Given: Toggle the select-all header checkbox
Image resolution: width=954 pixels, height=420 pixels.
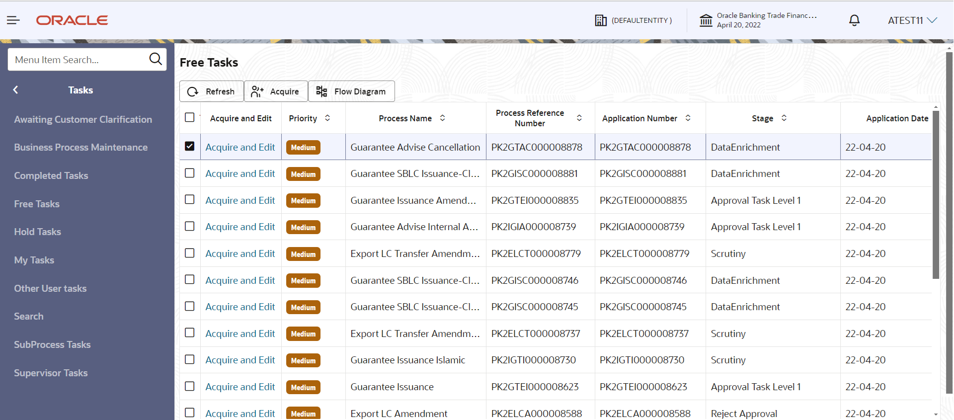Looking at the screenshot, I should coord(189,117).
